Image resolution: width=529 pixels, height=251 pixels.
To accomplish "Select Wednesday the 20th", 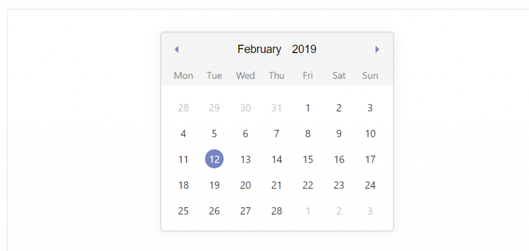I will coord(245,185).
